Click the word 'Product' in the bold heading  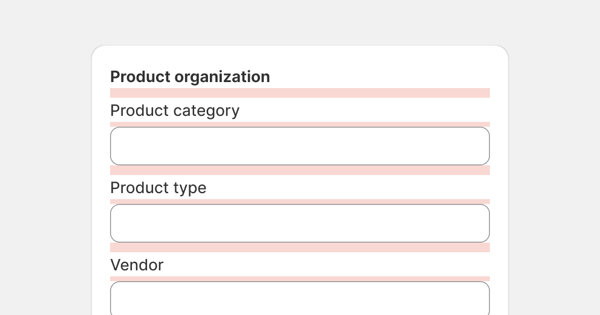[140, 77]
